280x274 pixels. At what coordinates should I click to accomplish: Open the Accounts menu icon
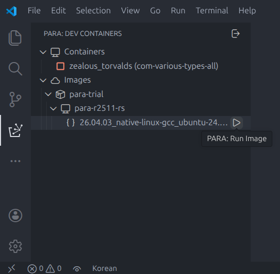[x=15, y=216]
